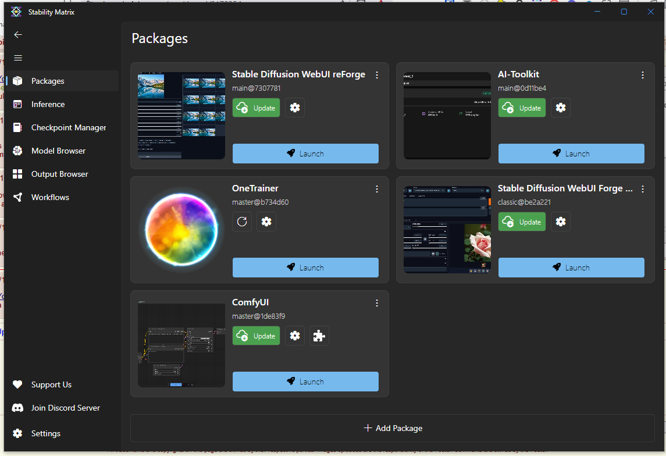Screen dimensions: 666x456
Task: Click the Forge rose preview thumbnail
Action: [447, 229]
